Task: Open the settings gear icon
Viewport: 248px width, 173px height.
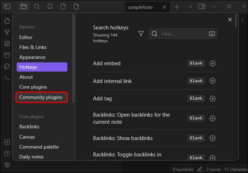Action: click(7, 165)
